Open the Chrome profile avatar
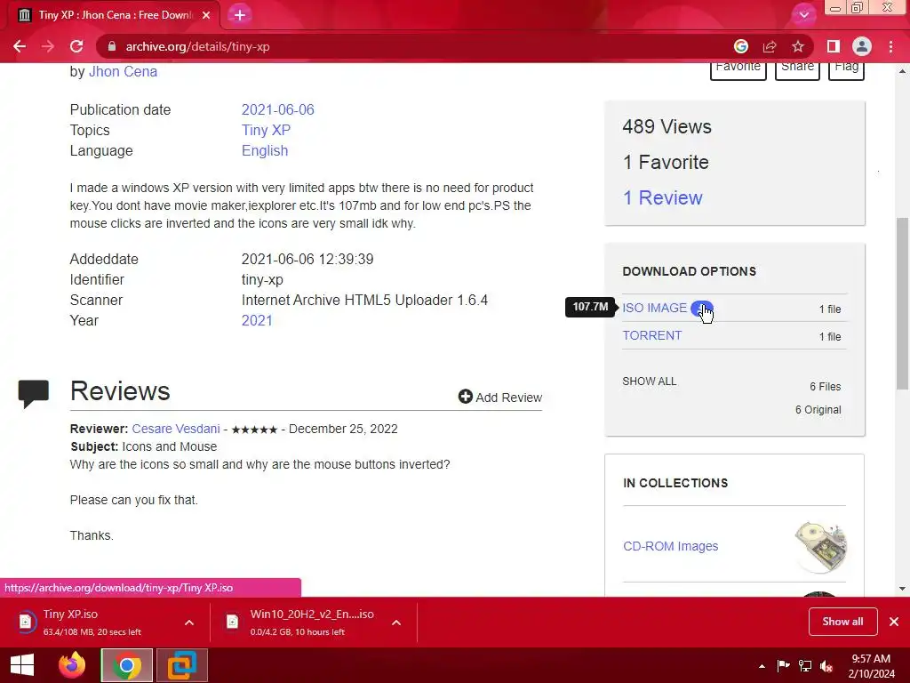 point(862,46)
